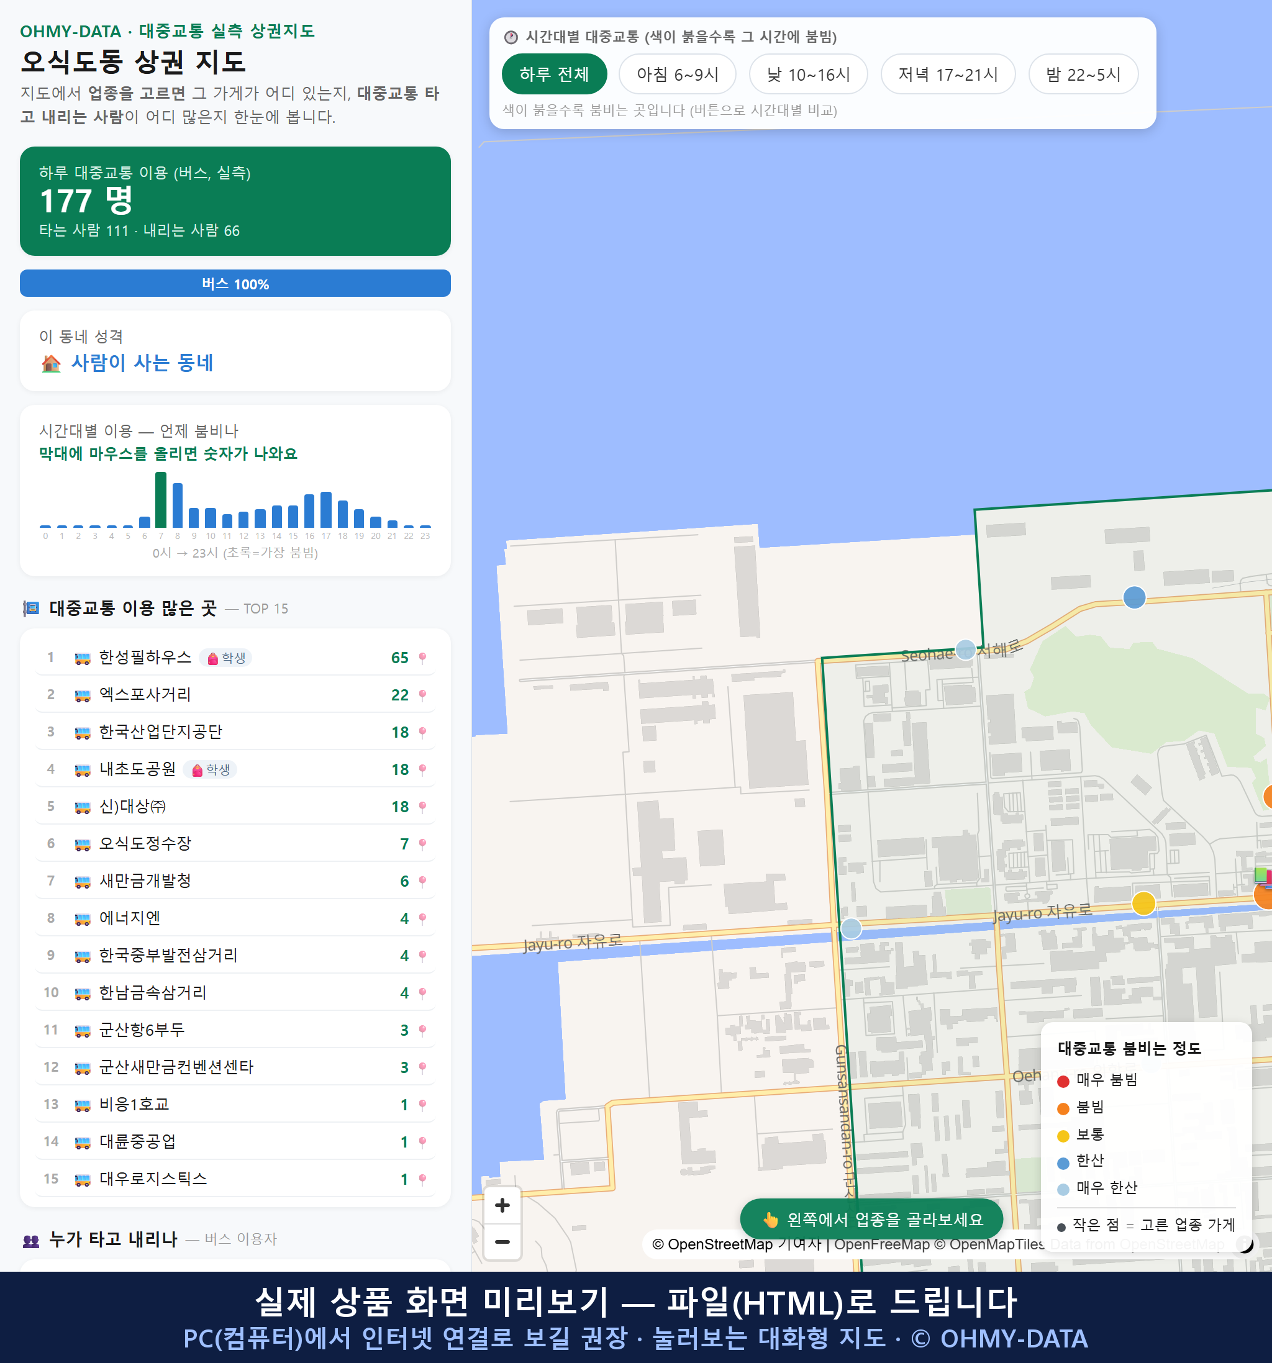Click the pin icon for 한성필하우스
Viewport: 1272px width, 1363px height.
pos(422,658)
